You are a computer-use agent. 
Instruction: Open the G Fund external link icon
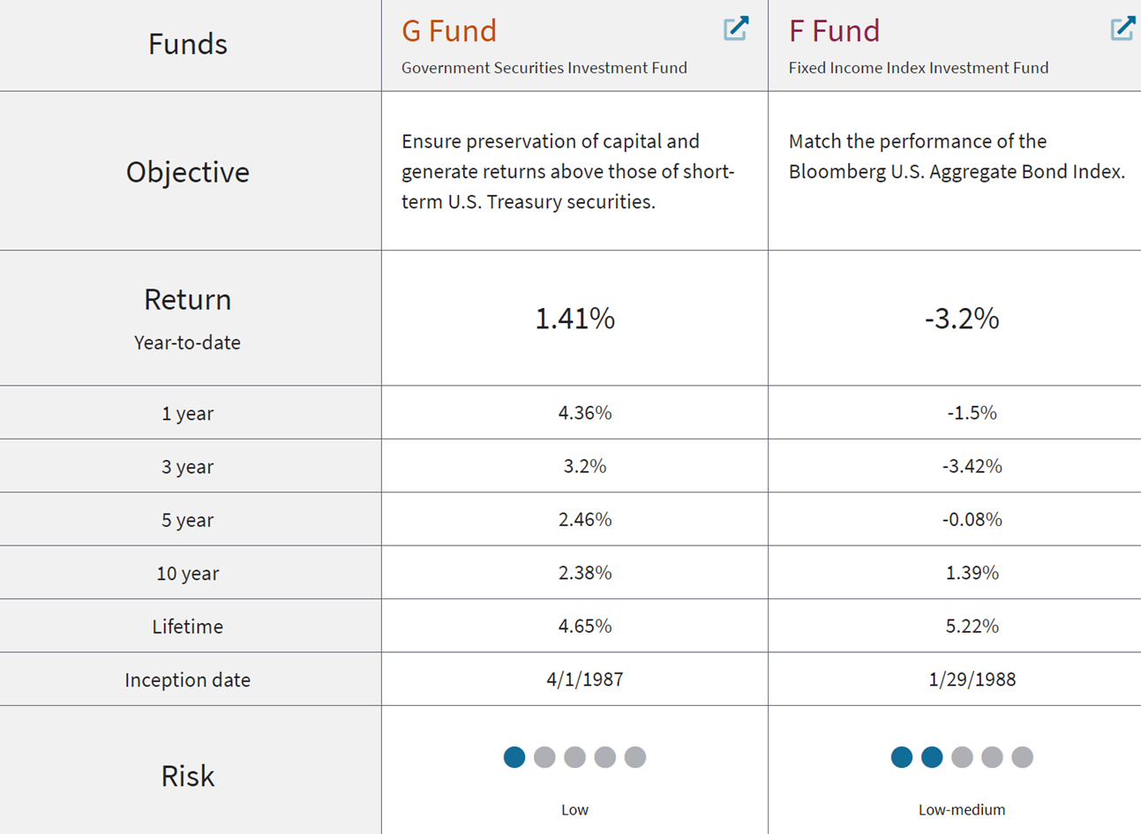pyautogui.click(x=735, y=28)
